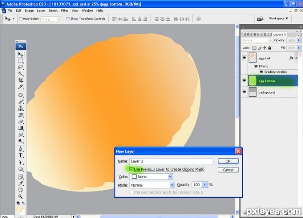This screenshot has width=303, height=218.
Task: Uncheck Use Previous Layer to Create Clipping Mask
Action: click(132, 169)
